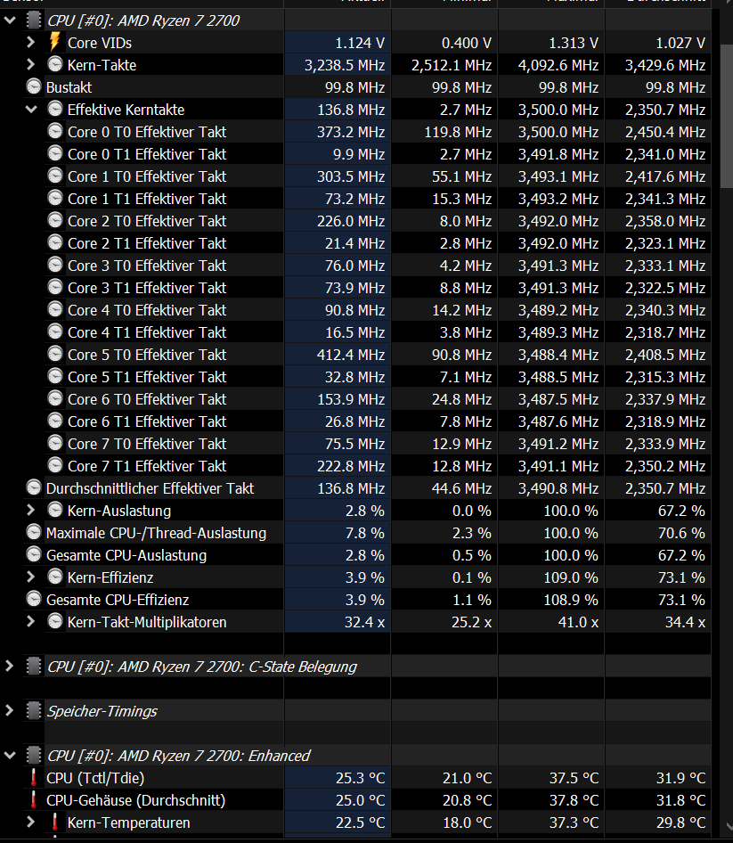Click the clock icon of Core 1 T0 Effektiver Takt

55,176
